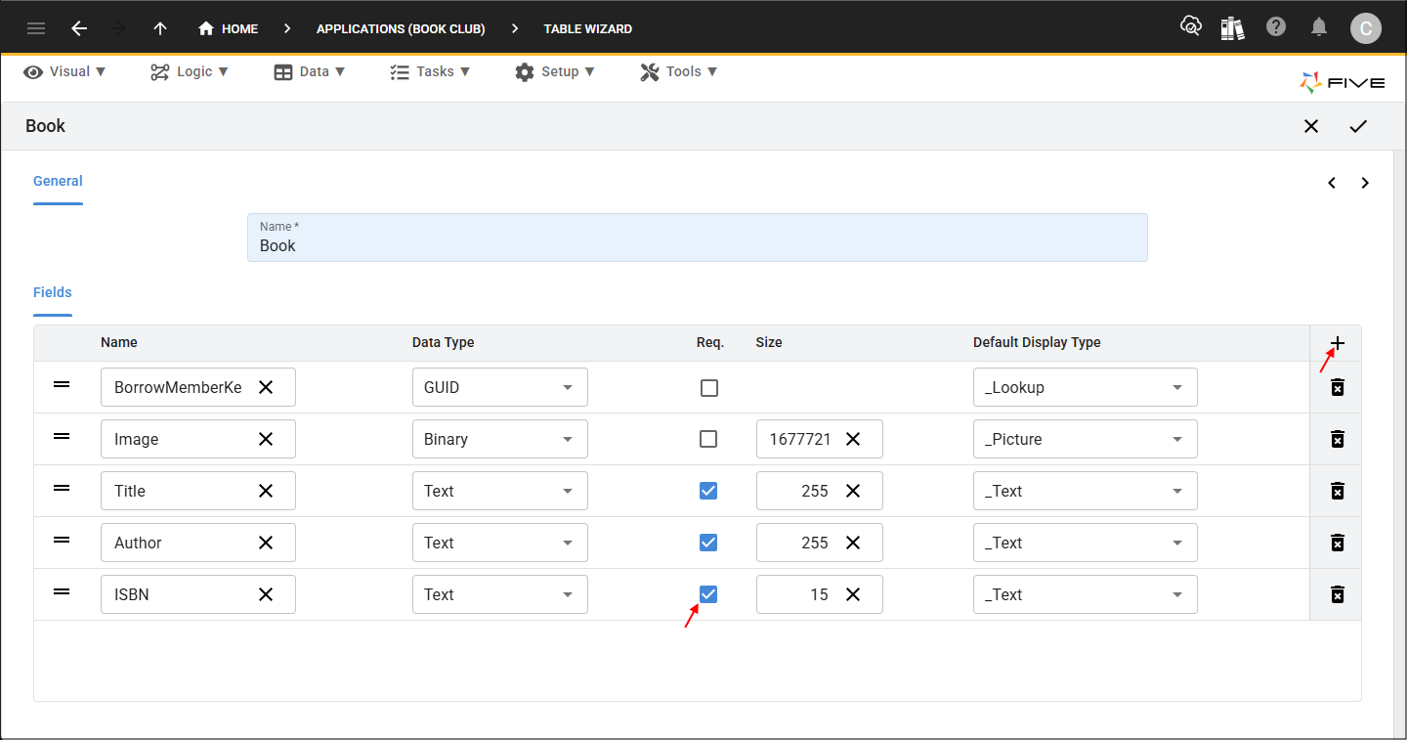Open the Setup menu
This screenshot has width=1407, height=740.
tap(554, 71)
